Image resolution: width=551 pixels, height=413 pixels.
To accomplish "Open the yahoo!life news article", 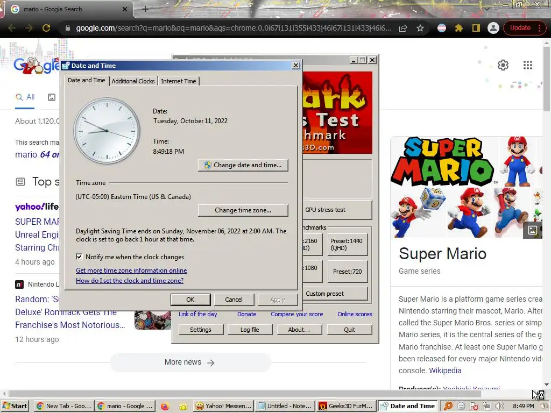I will [x=37, y=234].
